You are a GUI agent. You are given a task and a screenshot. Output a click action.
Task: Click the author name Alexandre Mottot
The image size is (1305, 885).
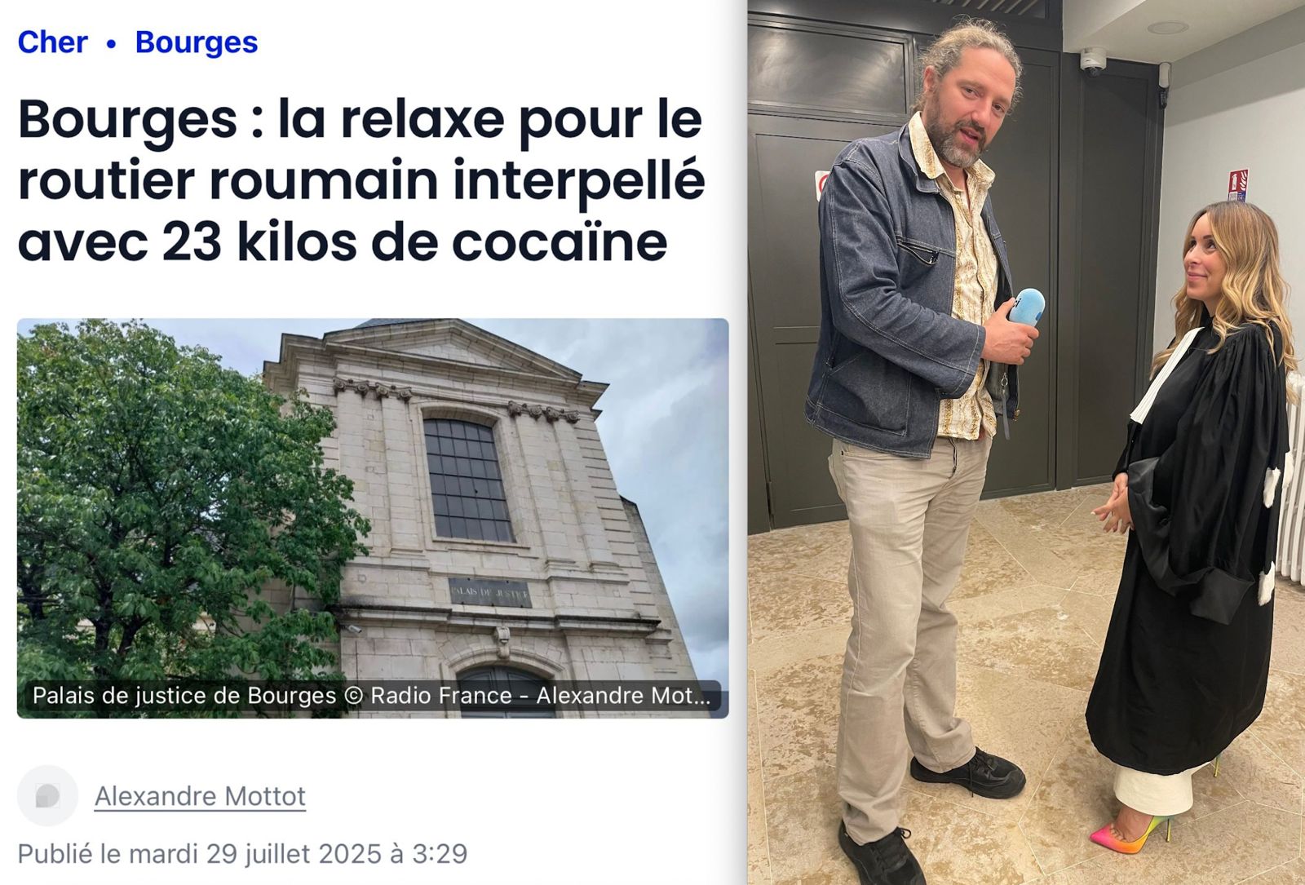point(200,795)
